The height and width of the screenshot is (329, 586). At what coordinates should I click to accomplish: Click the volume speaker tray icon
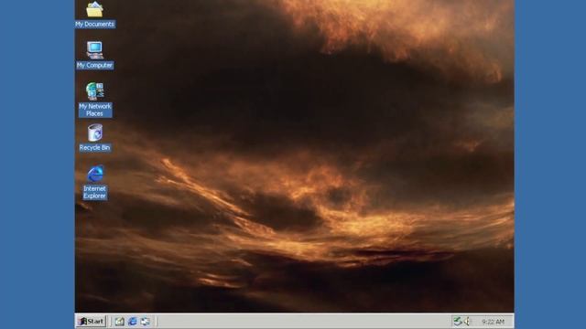[x=466, y=321]
